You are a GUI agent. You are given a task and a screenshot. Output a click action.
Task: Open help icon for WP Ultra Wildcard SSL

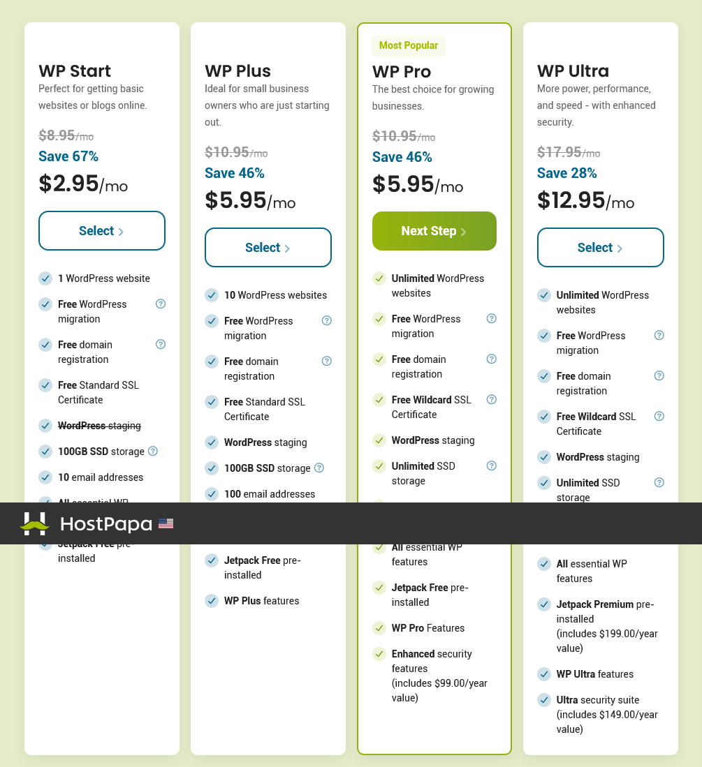pos(659,416)
